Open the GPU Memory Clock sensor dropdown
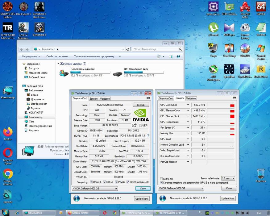Image resolution: width=270 pixels, height=216 pixels. (x=188, y=110)
